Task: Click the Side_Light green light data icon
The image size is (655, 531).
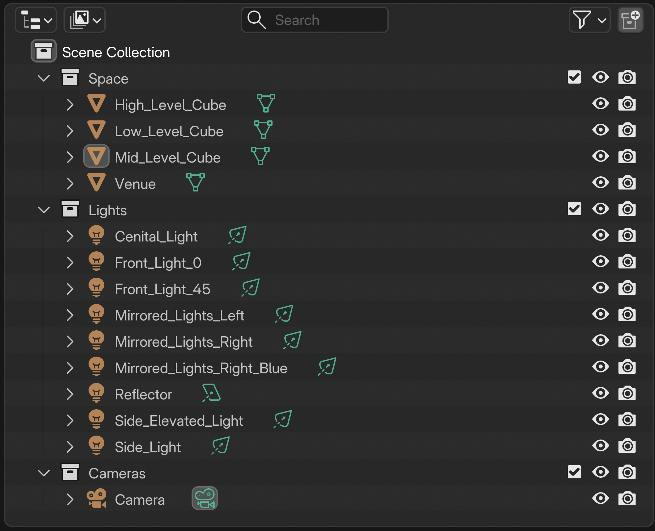Action: pyautogui.click(x=220, y=445)
